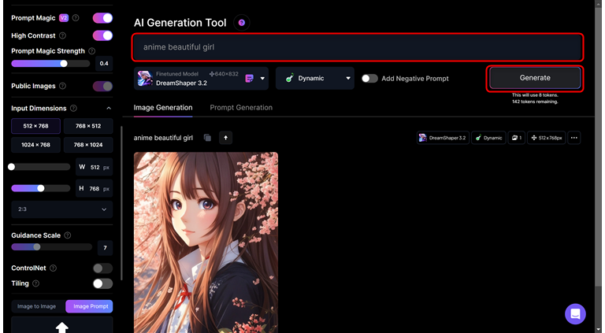
Task: Click the Prompt Magic Strength info icon
Action: [92, 51]
